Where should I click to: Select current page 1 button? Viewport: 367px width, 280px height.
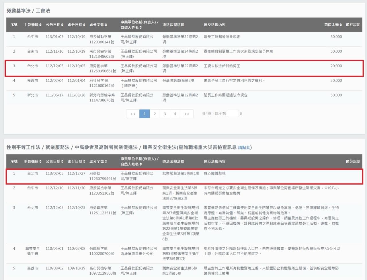pyautogui.click(x=145, y=114)
